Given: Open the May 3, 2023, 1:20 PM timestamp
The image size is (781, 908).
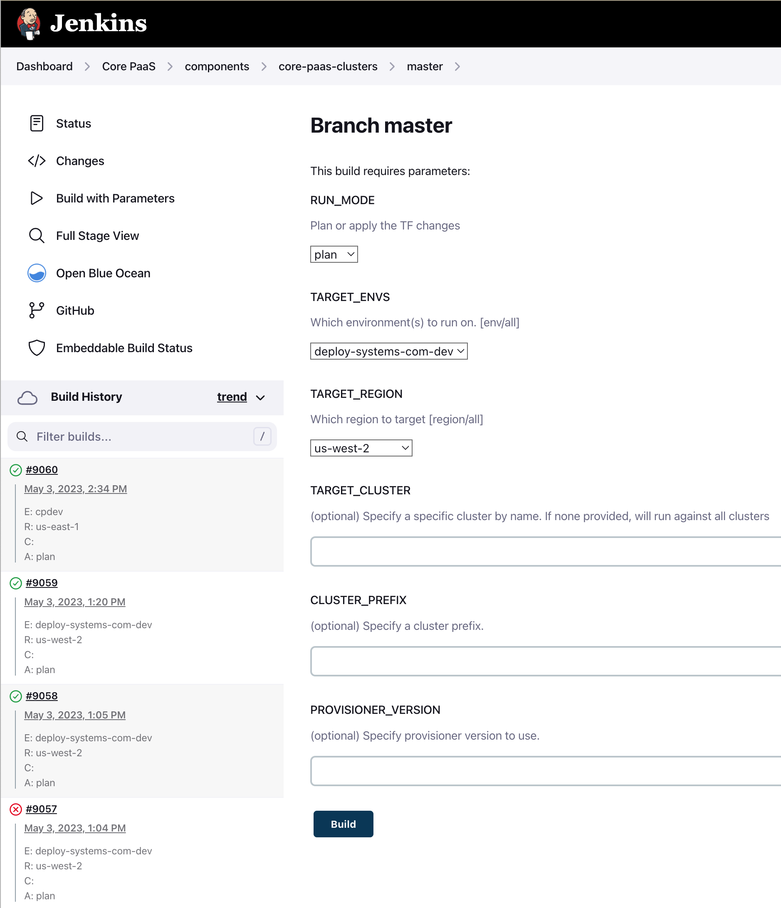Looking at the screenshot, I should (x=74, y=602).
